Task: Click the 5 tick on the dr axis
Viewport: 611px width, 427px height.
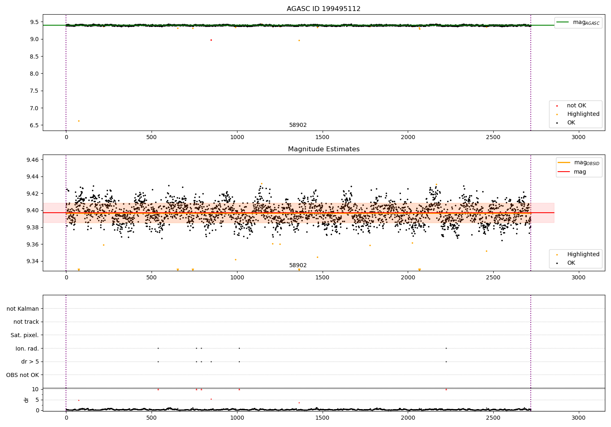Action: click(x=37, y=400)
